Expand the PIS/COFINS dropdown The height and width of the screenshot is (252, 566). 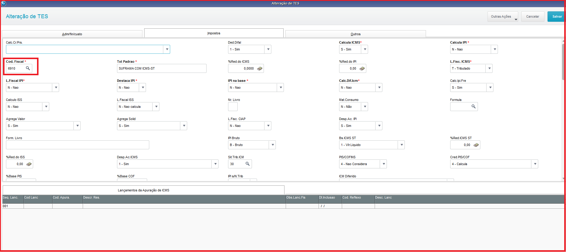coord(383,164)
